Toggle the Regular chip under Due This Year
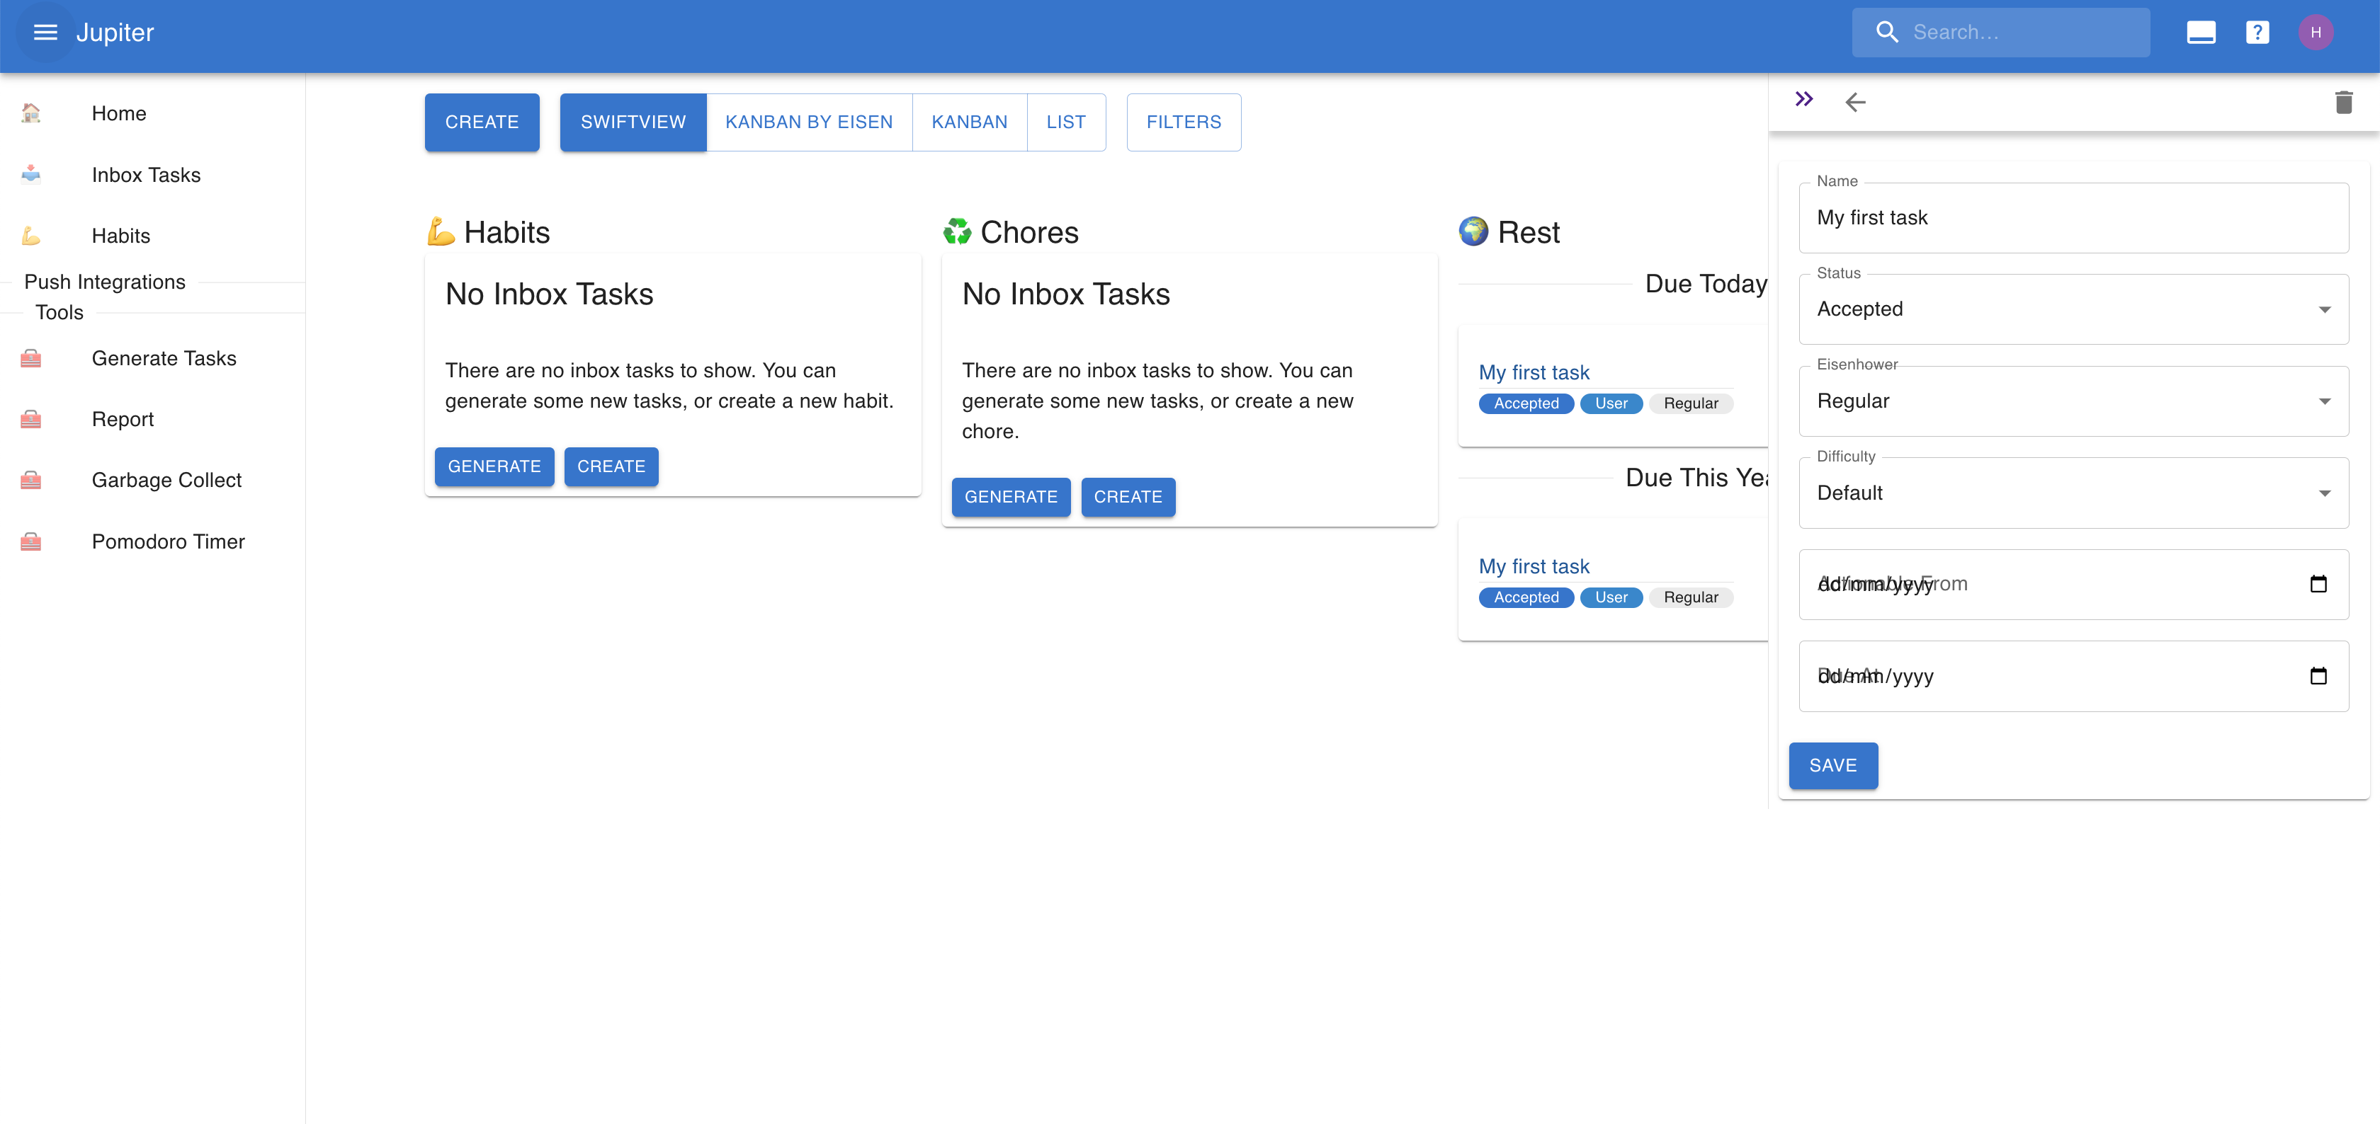This screenshot has height=1124, width=2380. click(1691, 597)
